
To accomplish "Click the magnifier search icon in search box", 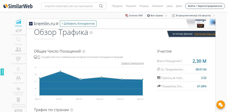I will 101,6.
